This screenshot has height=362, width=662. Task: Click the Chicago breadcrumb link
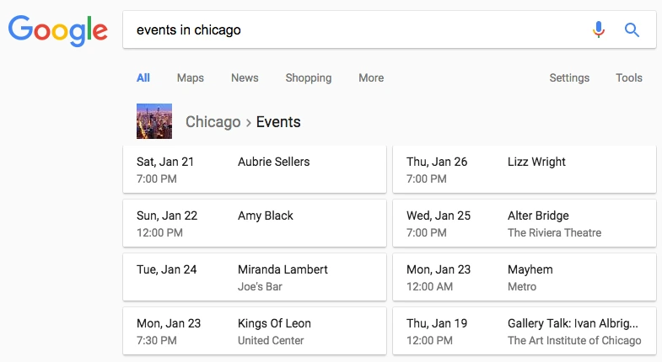[x=213, y=122]
